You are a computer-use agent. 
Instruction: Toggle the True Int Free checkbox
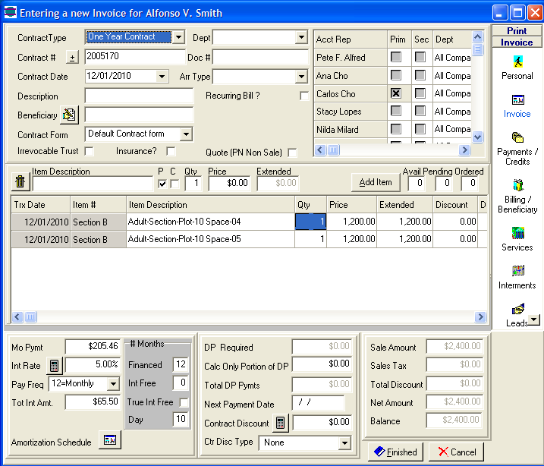coord(183,402)
